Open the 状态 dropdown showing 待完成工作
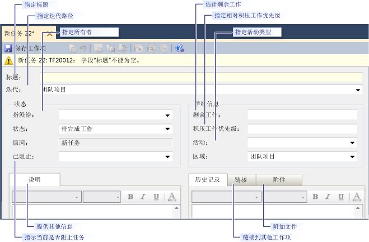The height and width of the screenshot is (242, 369). (x=167, y=129)
